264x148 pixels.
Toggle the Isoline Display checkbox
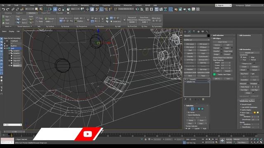[241, 110]
